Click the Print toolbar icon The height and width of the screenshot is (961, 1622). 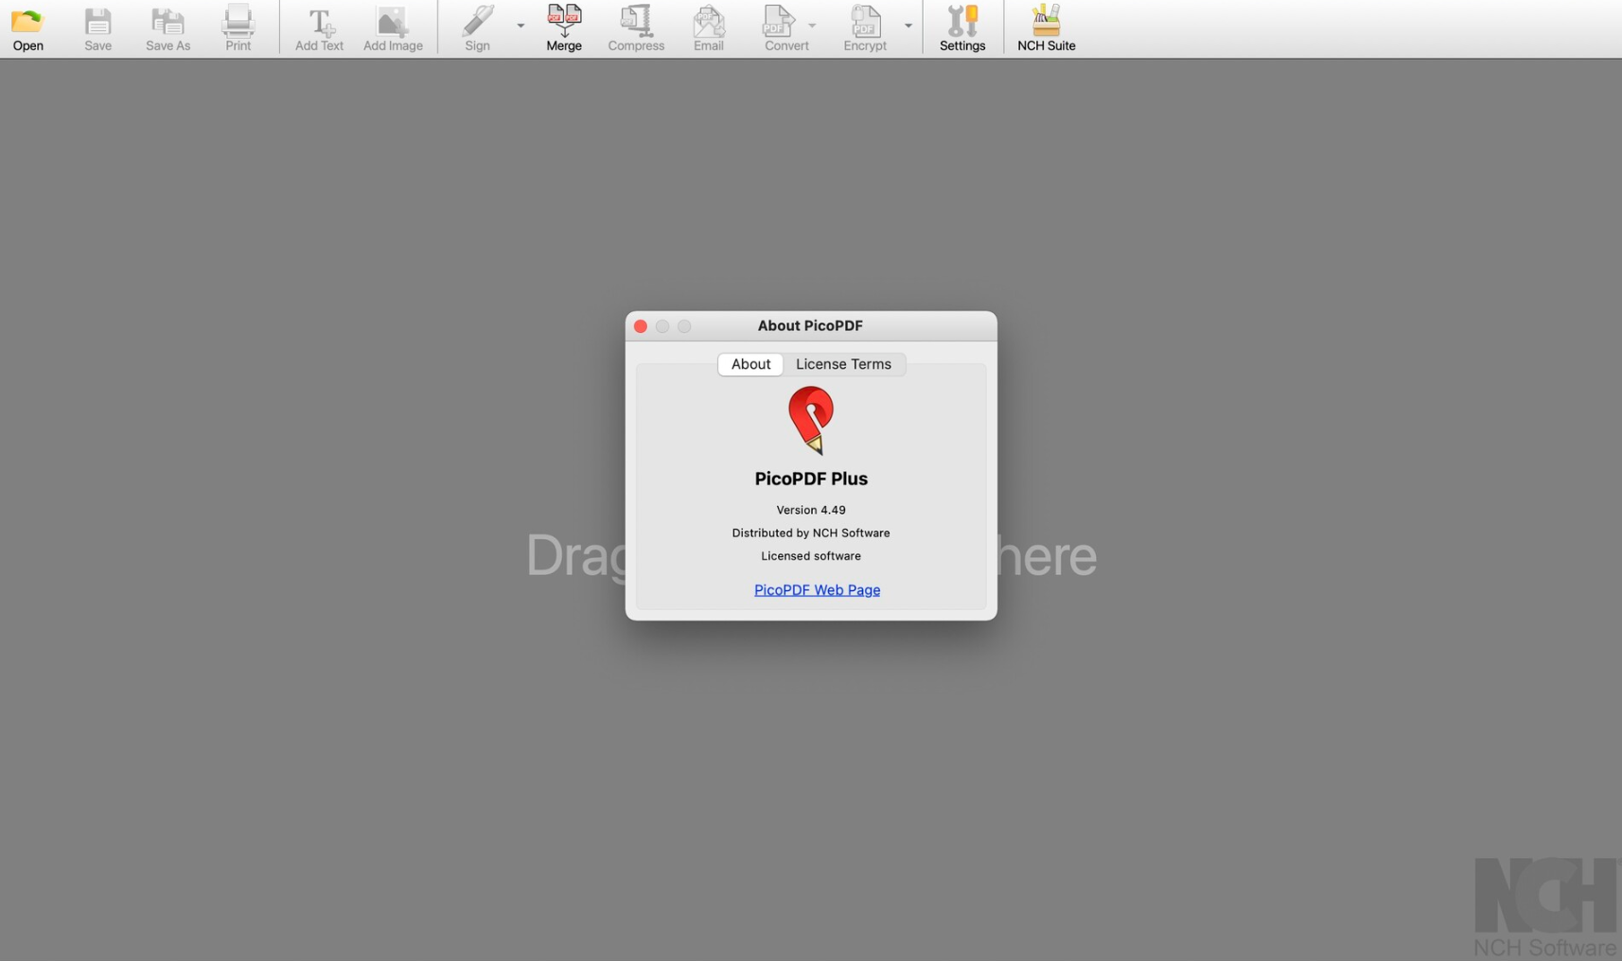click(238, 28)
